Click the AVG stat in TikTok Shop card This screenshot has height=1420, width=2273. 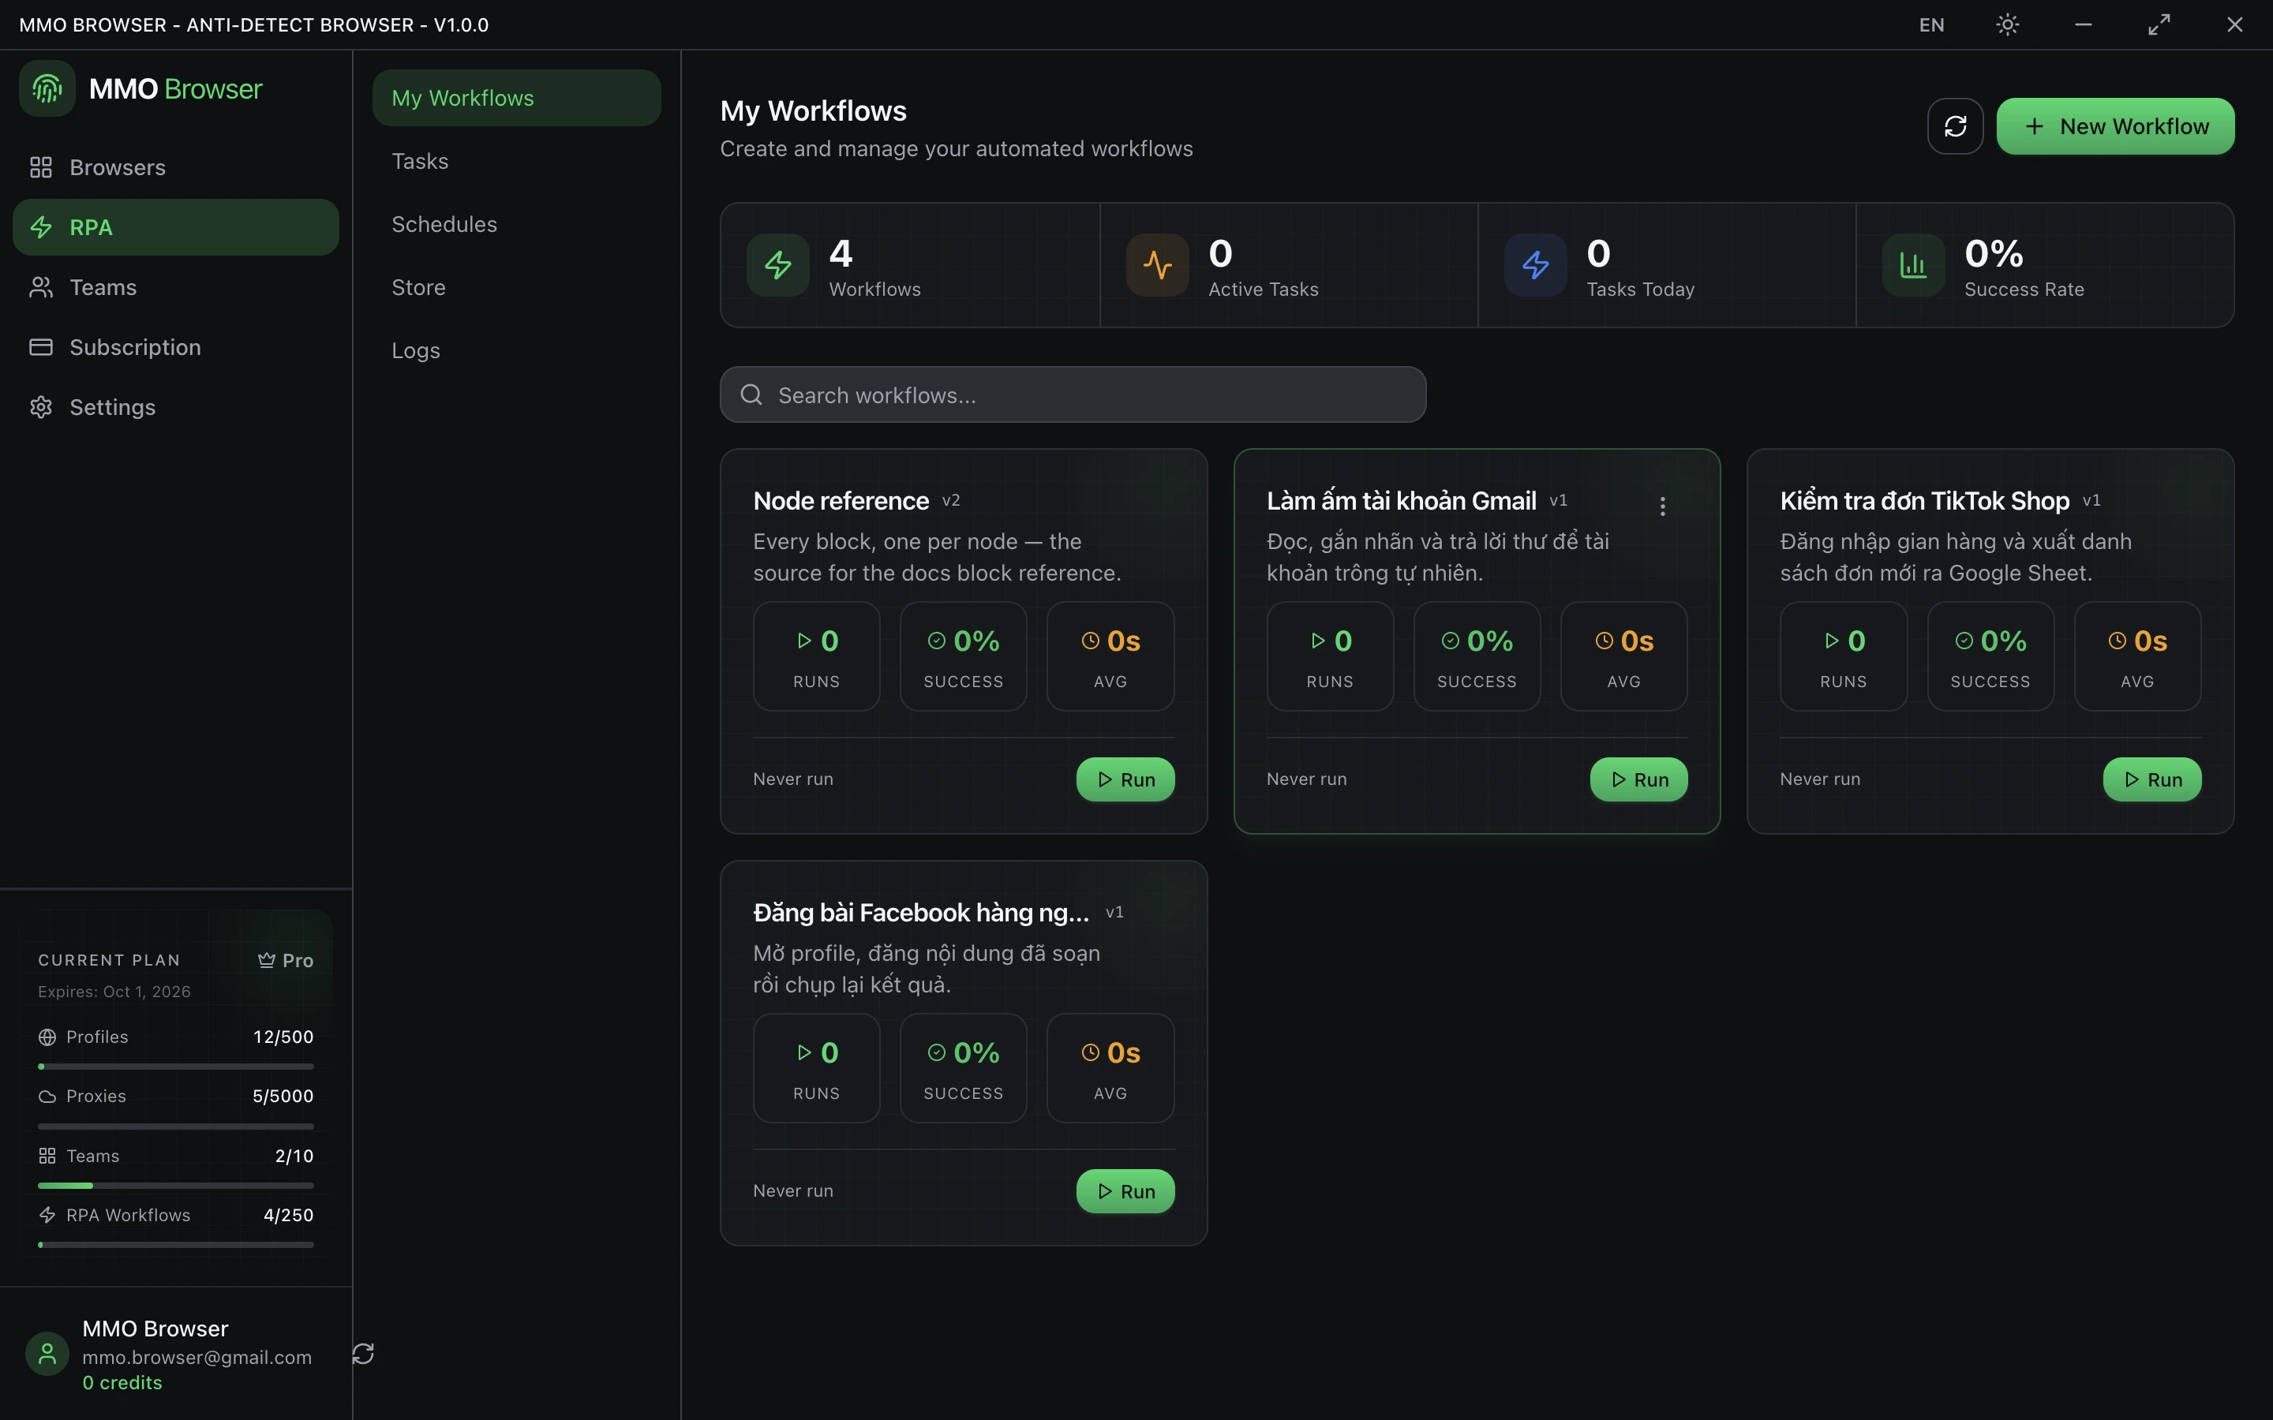tap(2136, 656)
